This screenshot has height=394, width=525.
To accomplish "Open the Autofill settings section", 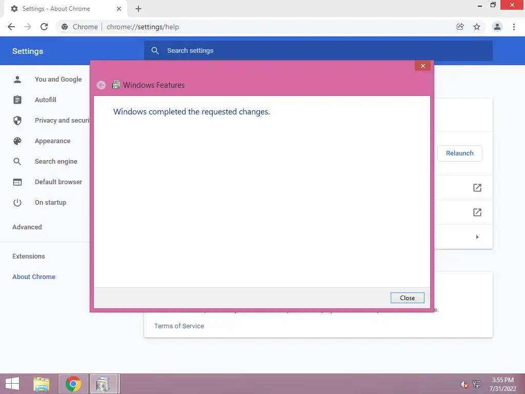I will point(46,100).
